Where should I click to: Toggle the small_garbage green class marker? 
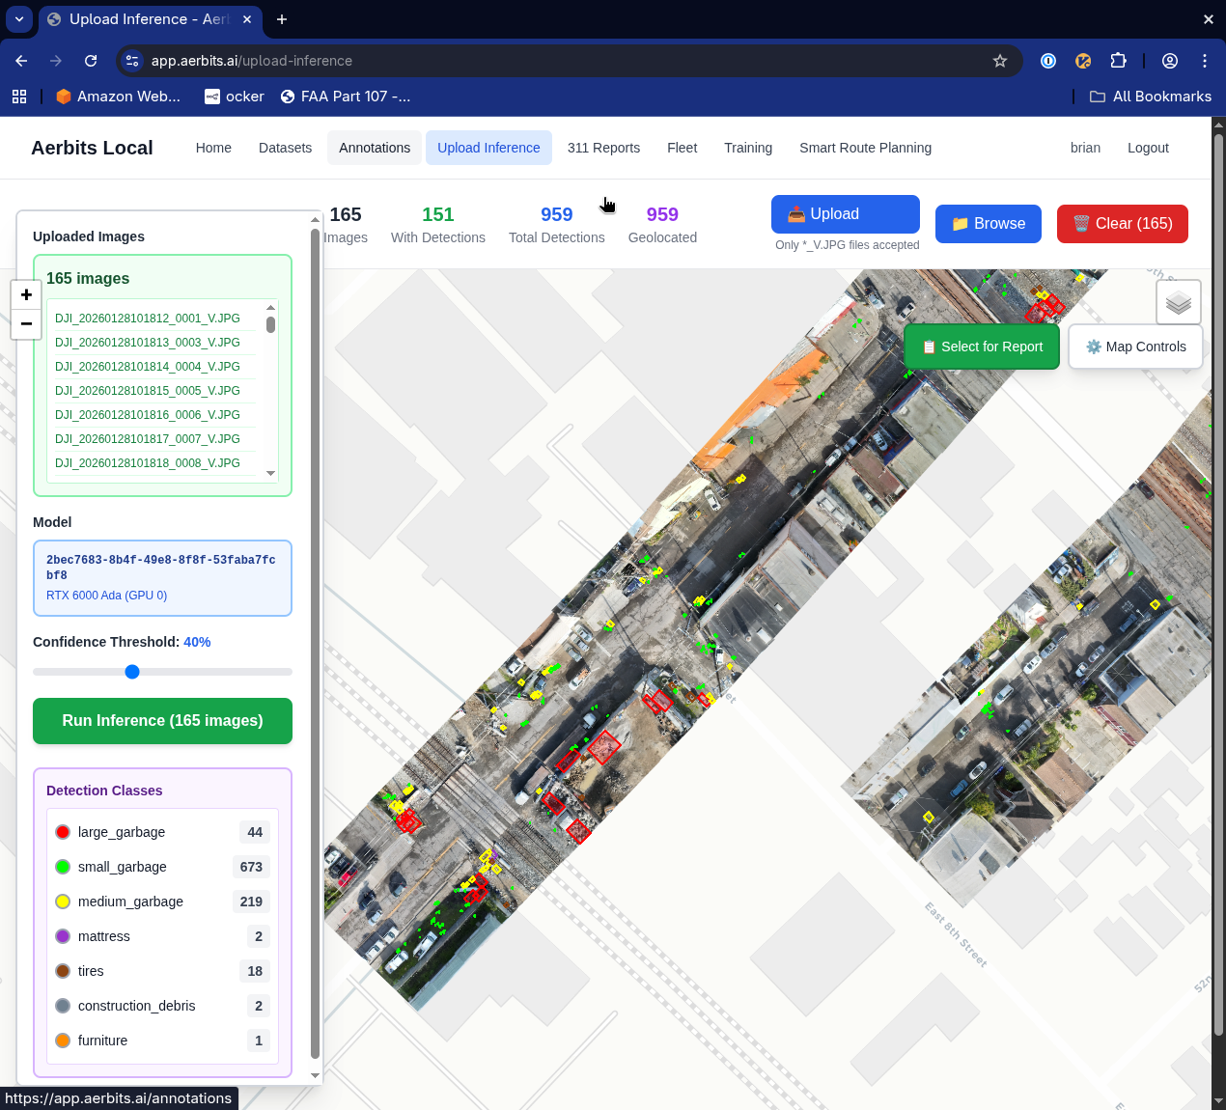coord(63,866)
